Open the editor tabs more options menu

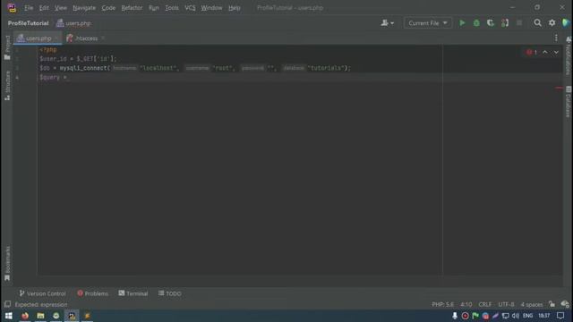point(556,38)
